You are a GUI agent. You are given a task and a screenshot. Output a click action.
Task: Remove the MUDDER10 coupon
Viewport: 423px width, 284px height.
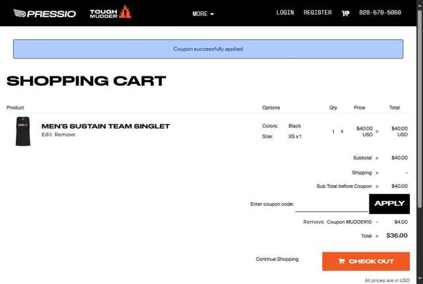pyautogui.click(x=313, y=222)
